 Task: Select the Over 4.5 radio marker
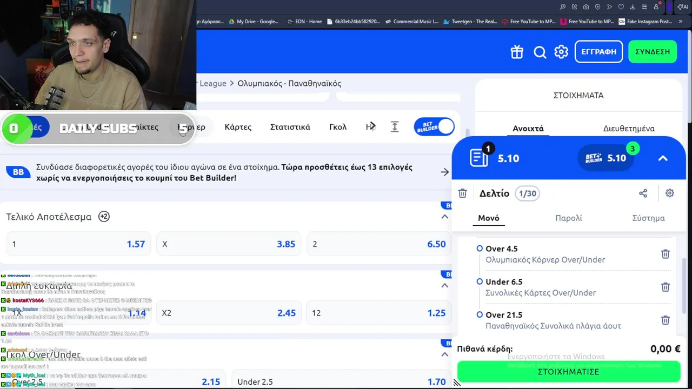(480, 249)
